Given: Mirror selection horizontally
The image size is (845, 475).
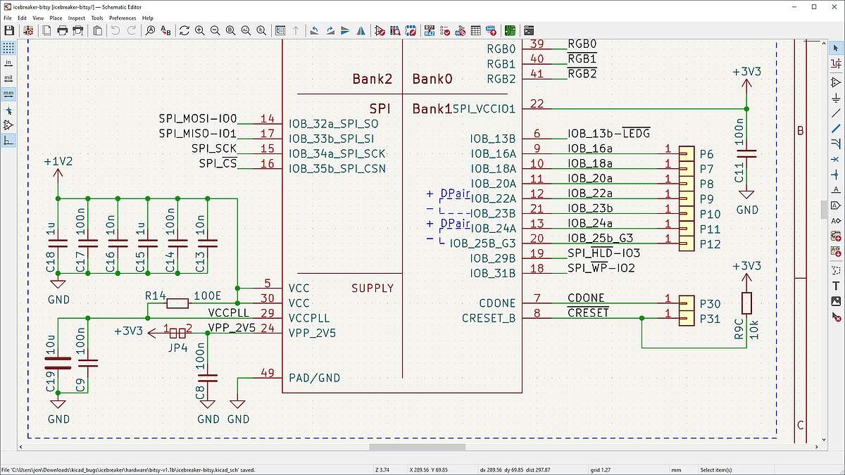Looking at the screenshot, I should pos(361,31).
